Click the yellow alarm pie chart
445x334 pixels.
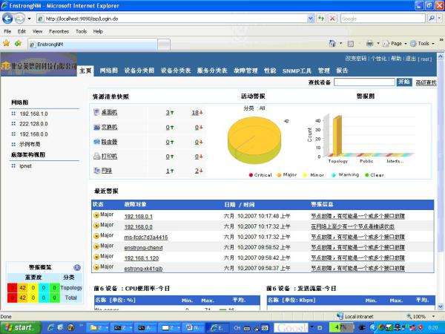point(254,140)
